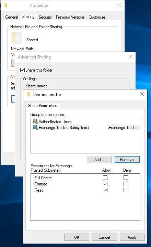Switch to the Customize tab

(97, 17)
